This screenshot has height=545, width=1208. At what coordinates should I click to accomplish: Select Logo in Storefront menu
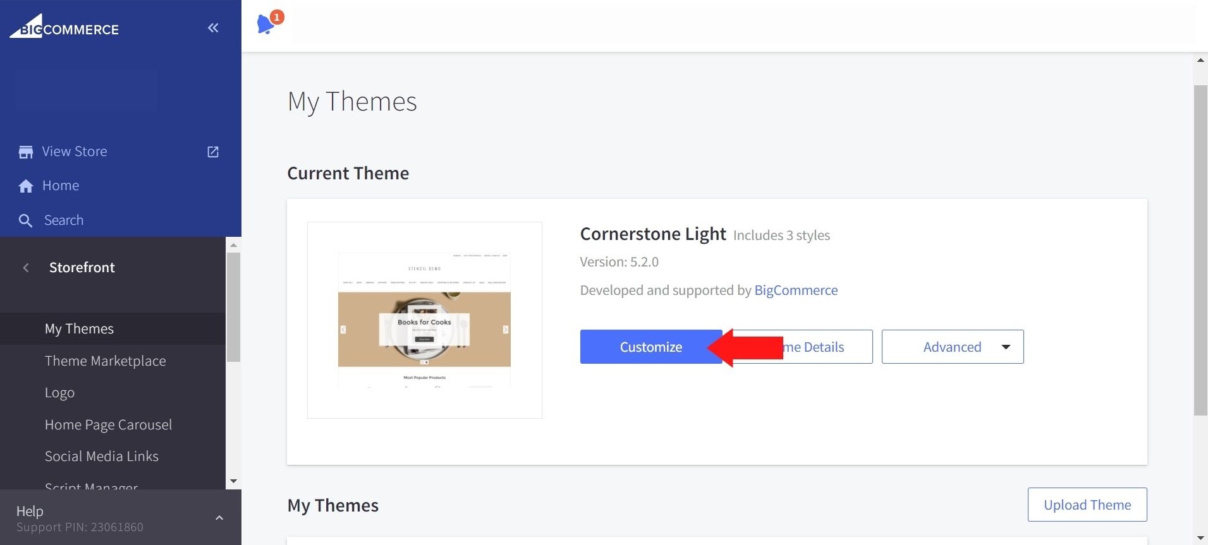[x=59, y=393]
